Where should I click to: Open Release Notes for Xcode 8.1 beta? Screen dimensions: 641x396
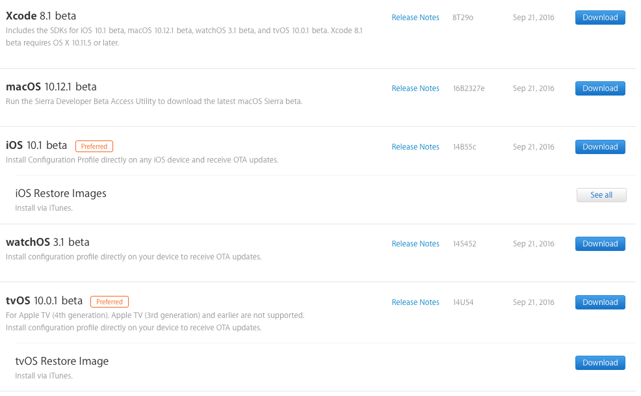coord(415,18)
